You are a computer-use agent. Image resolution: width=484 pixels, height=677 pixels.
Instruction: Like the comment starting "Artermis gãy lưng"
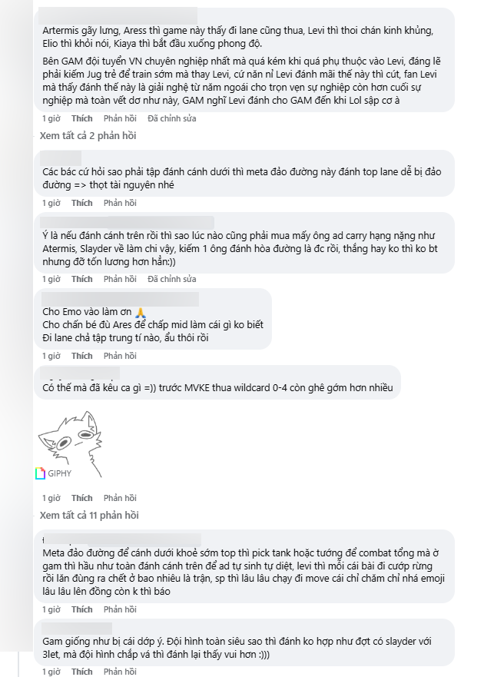click(x=81, y=118)
